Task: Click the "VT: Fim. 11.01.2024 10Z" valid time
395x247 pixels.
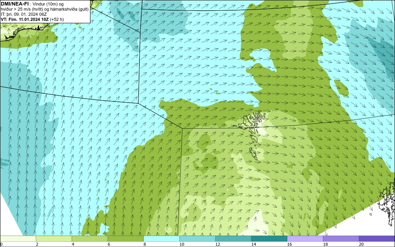Action: click(24, 19)
